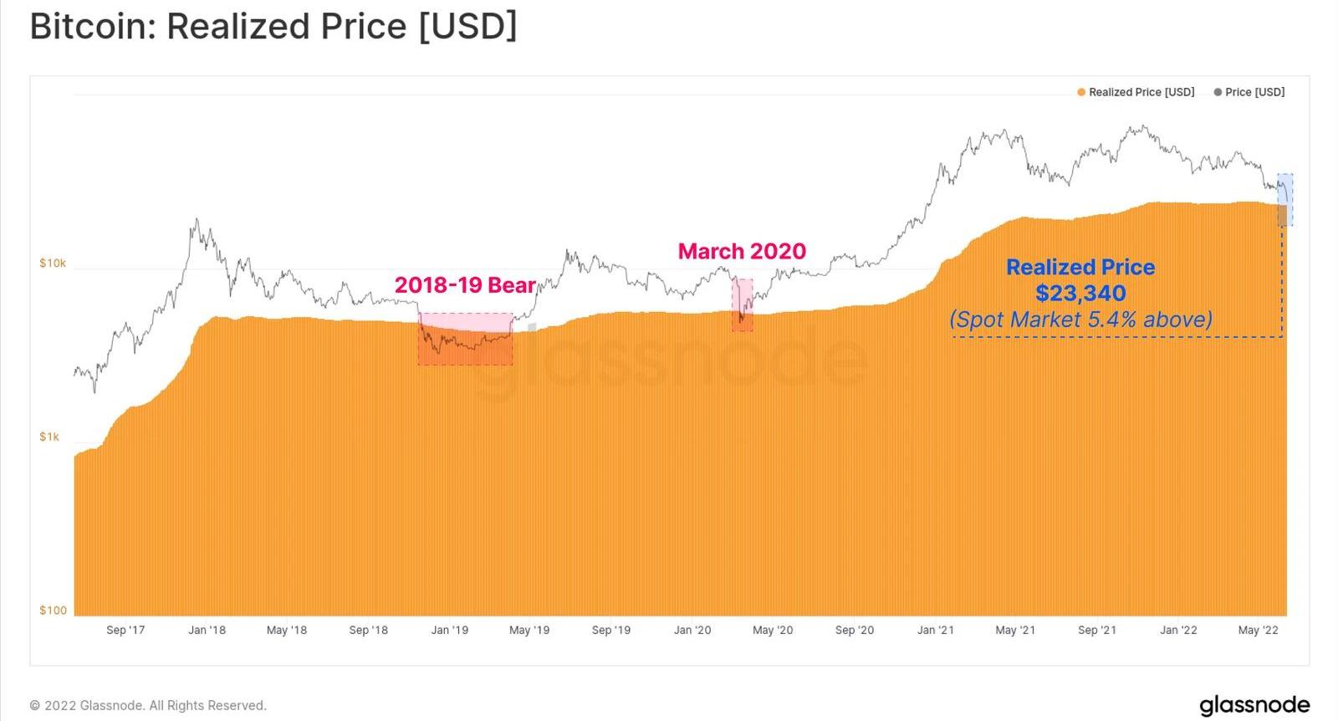The width and height of the screenshot is (1338, 721).
Task: Click the blue highlight box at chart's right edge
Action: tap(1285, 200)
